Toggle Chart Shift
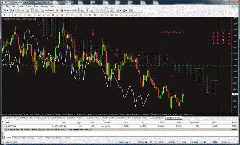The width and height of the screenshot is (240, 145). point(113,11)
